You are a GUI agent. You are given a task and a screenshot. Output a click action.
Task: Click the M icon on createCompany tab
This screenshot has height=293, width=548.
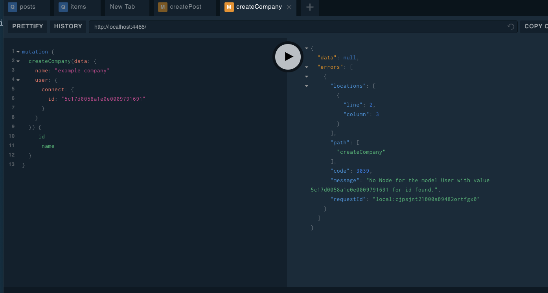(x=229, y=7)
